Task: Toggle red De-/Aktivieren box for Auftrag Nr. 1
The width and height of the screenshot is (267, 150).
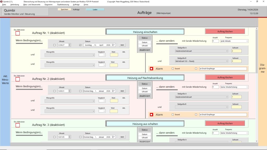Action: click(x=17, y=33)
